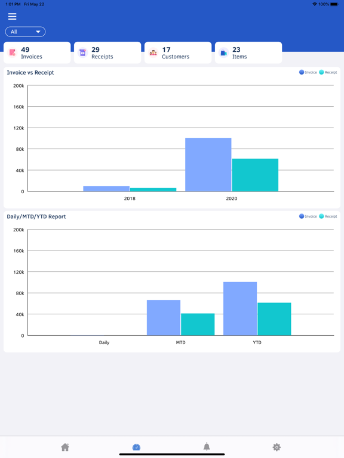Open the Dashboard tab in bottom bar
The height and width of the screenshot is (458, 344).
(x=136, y=447)
